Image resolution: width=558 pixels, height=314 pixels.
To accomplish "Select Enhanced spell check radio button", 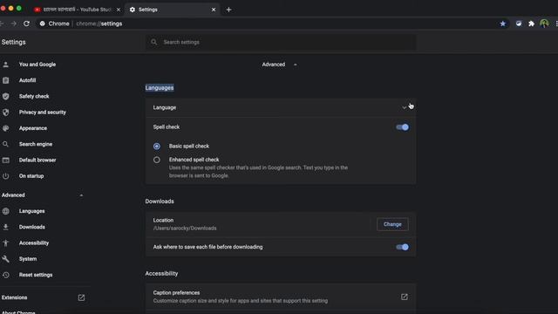I will [x=157, y=160].
